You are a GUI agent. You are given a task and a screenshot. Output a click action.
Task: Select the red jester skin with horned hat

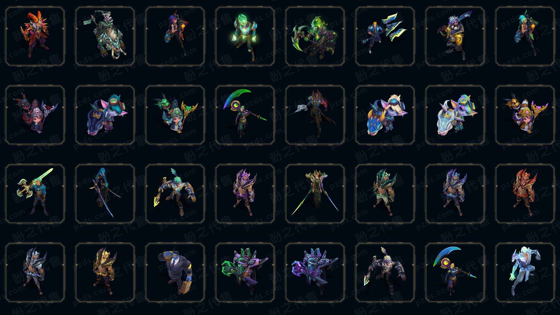click(x=35, y=36)
